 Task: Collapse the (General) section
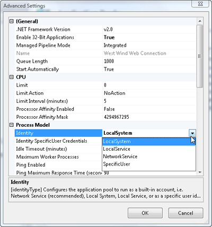pos(12,21)
